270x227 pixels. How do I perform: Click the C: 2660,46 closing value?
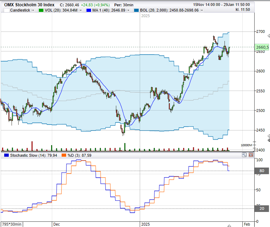(69, 5)
